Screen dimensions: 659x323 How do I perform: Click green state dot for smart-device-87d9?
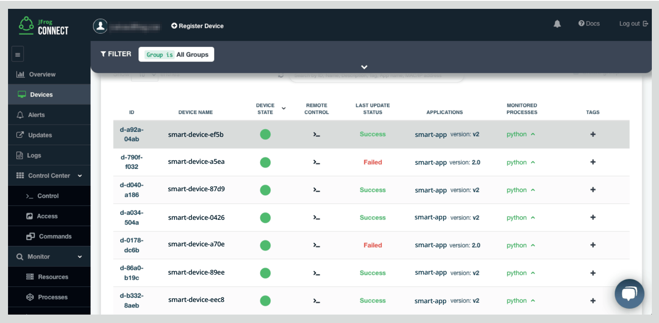tap(265, 190)
